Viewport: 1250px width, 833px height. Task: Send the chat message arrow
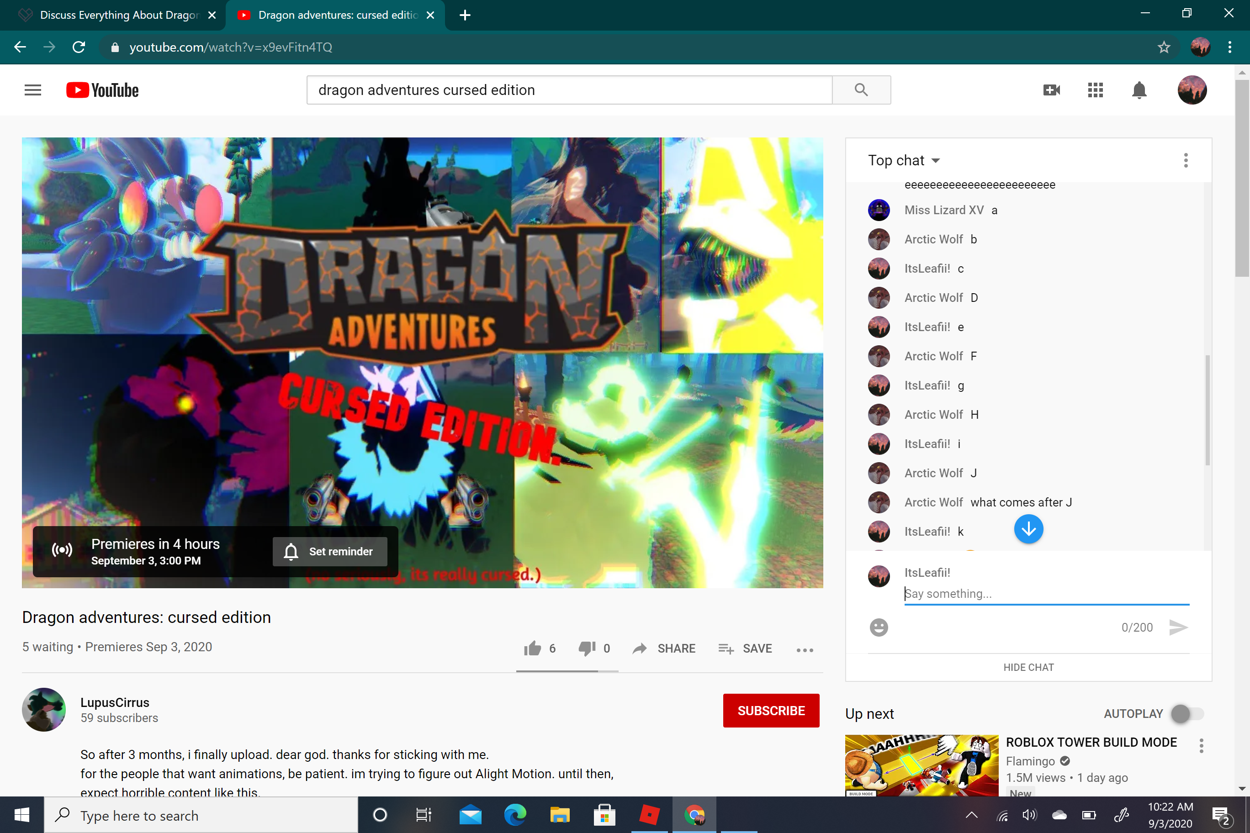(1178, 627)
